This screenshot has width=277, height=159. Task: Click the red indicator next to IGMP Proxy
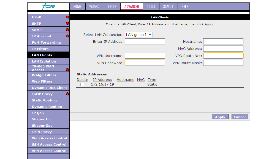pos(67,94)
